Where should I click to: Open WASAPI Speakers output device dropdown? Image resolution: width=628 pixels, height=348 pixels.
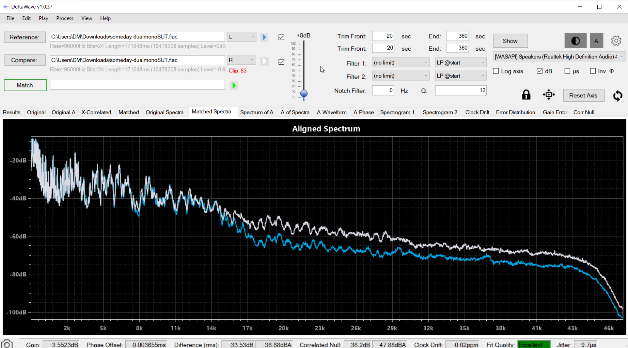(x=559, y=56)
